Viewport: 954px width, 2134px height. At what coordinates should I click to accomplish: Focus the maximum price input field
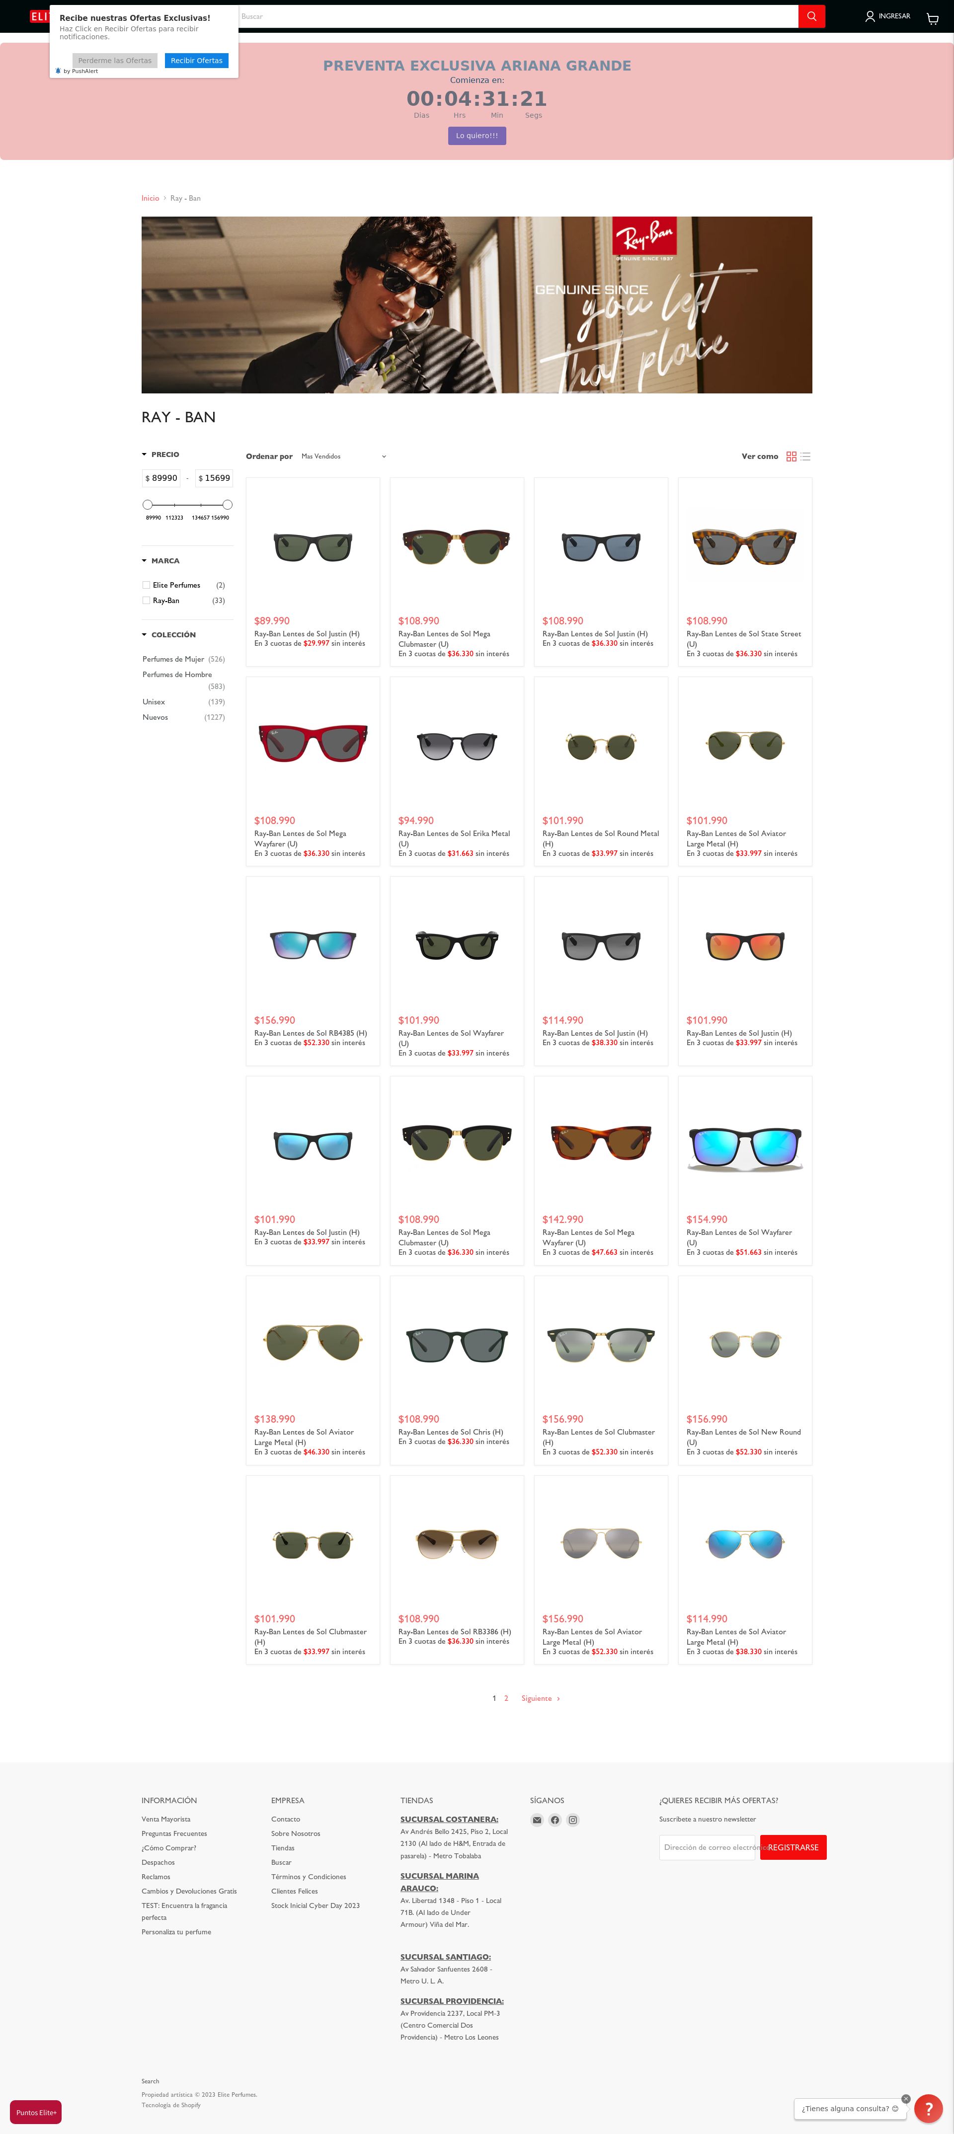[215, 478]
